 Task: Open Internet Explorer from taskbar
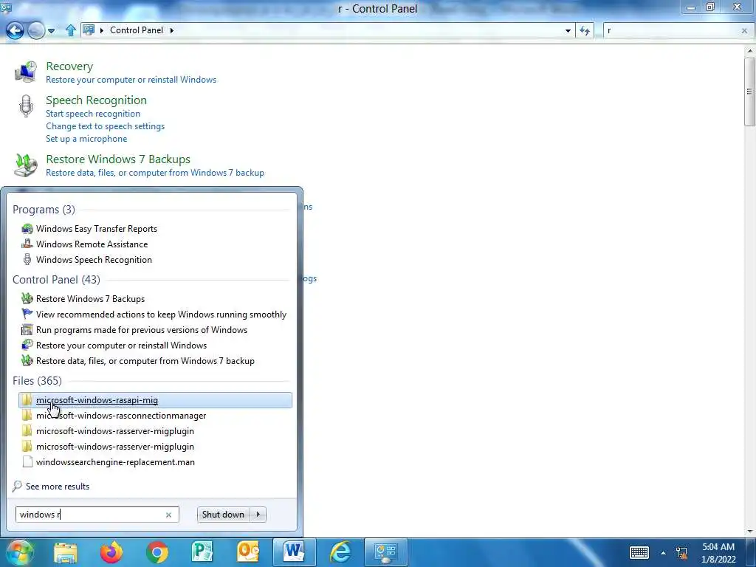coord(340,552)
